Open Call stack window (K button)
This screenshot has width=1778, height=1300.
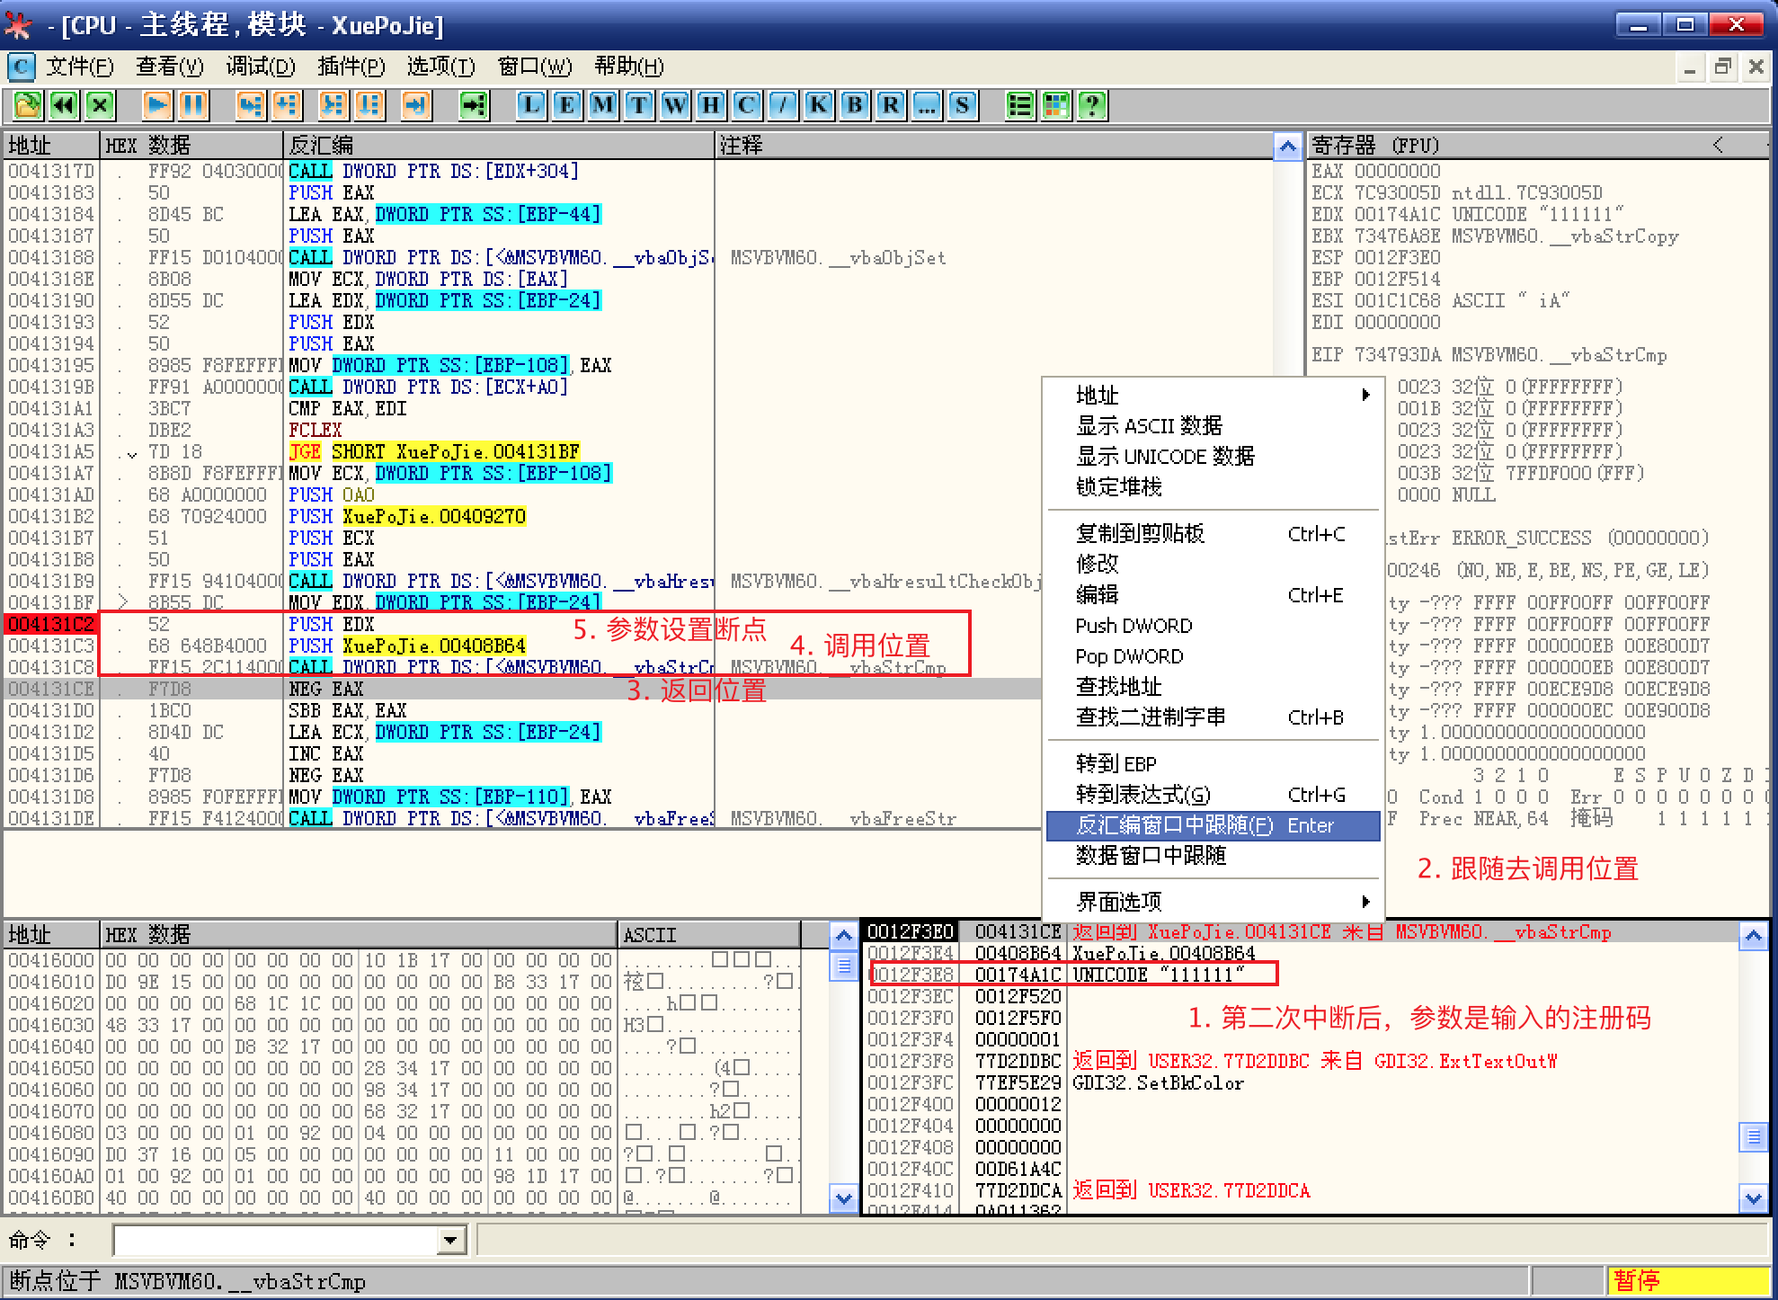(x=819, y=106)
